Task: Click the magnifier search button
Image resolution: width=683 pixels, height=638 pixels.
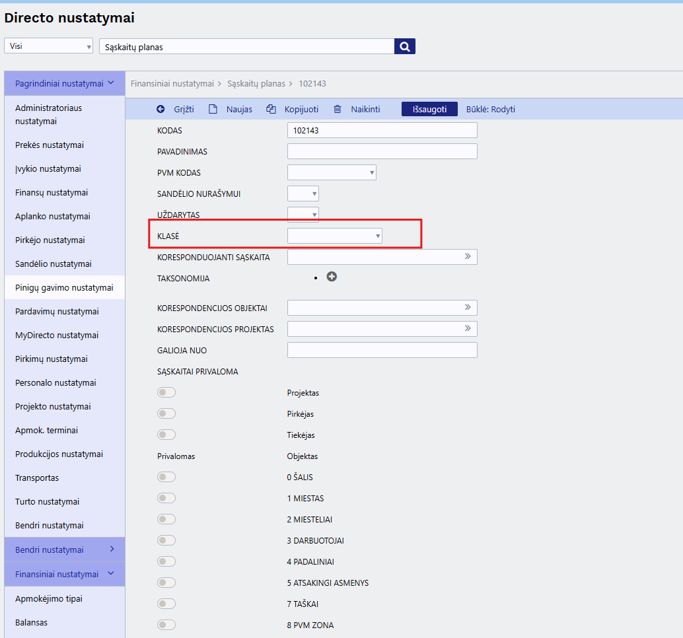Action: coord(405,46)
